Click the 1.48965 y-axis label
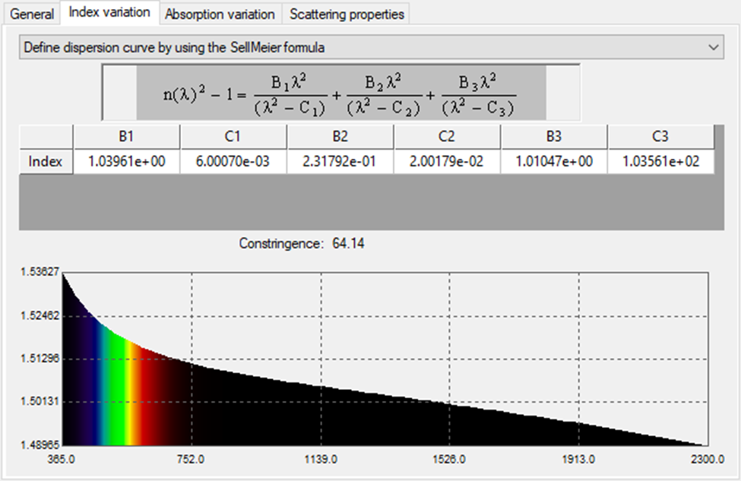 point(40,445)
